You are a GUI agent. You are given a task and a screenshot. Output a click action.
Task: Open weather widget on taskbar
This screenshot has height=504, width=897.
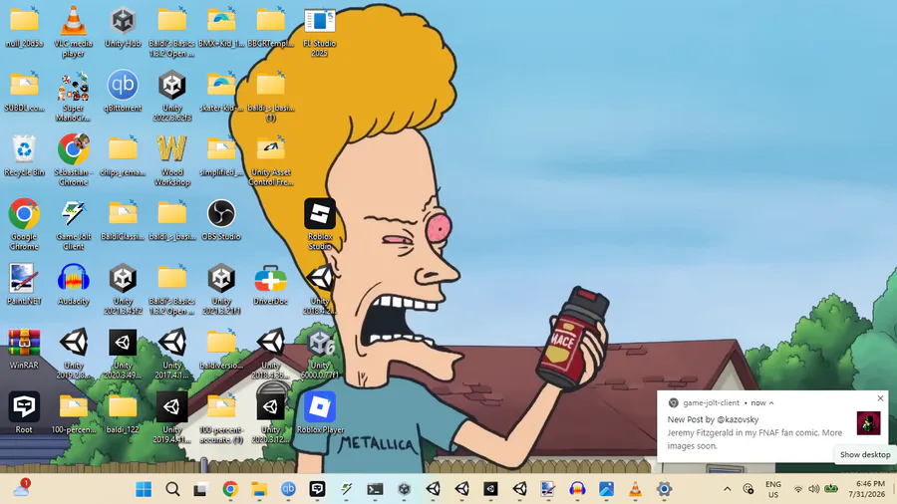(22, 487)
